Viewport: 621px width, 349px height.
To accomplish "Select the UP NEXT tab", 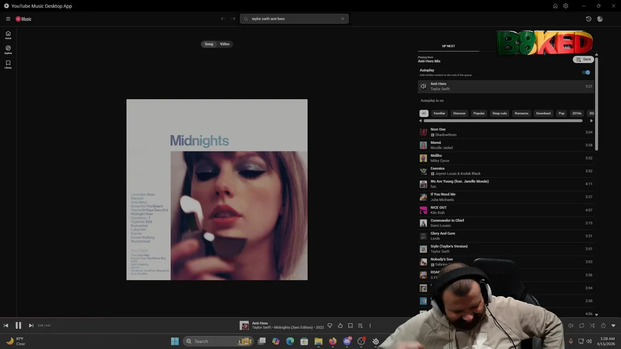I will coord(448,46).
